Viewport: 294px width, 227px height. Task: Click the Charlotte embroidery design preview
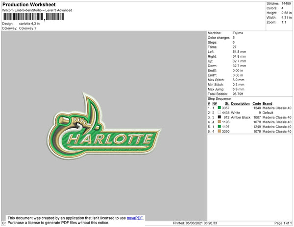[x=104, y=126]
